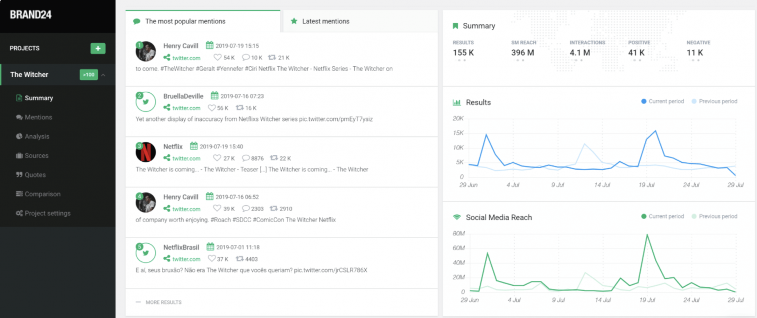
Task: Click the Summary bookmark icon
Action: point(455,26)
